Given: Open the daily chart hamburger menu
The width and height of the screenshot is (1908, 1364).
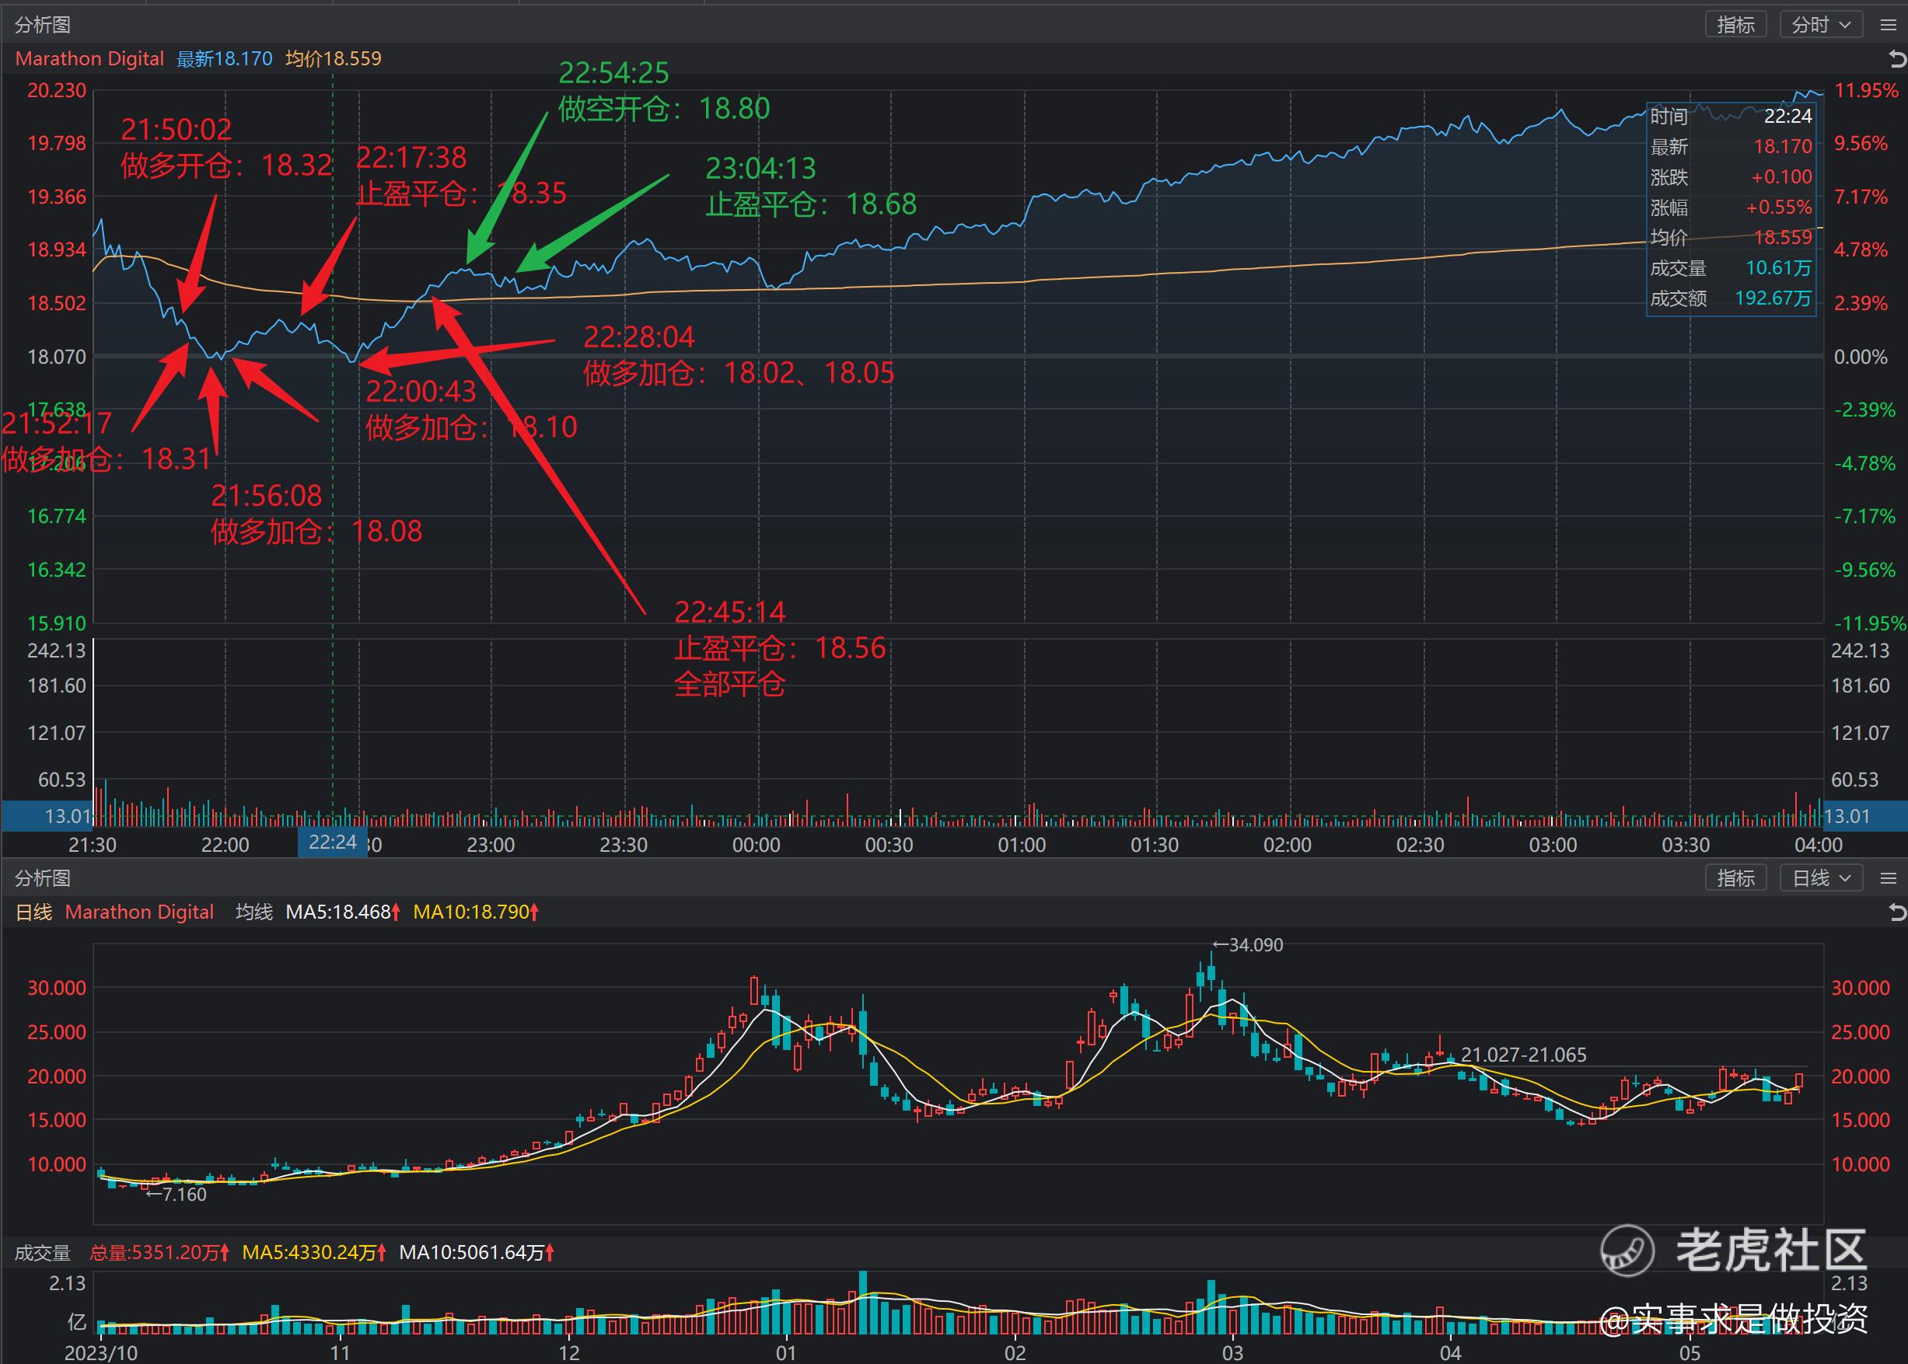Looking at the screenshot, I should [1888, 878].
